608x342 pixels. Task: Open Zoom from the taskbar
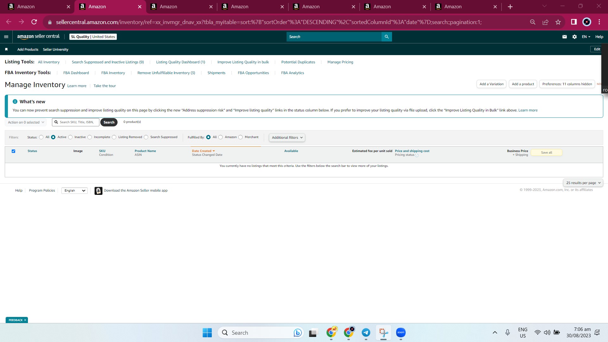pyautogui.click(x=401, y=332)
